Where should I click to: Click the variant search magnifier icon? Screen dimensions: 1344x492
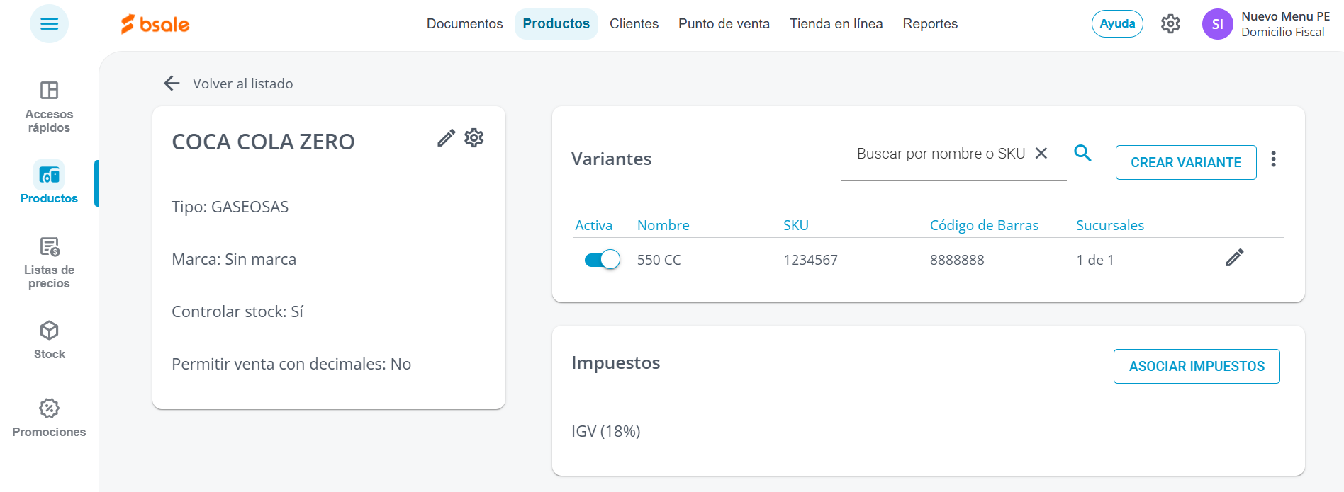click(x=1082, y=153)
